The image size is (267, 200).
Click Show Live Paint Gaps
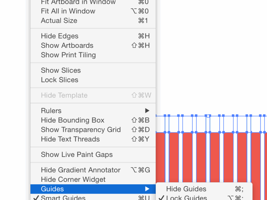[77, 155]
